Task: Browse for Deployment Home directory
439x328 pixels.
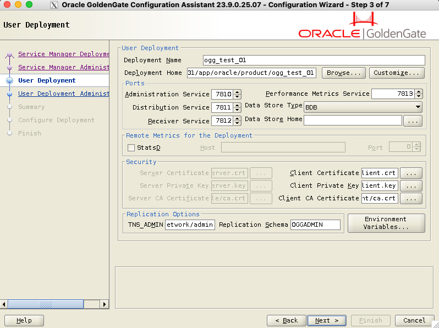Action: click(x=343, y=73)
